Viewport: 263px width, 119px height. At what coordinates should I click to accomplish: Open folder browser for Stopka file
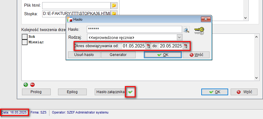114,13
